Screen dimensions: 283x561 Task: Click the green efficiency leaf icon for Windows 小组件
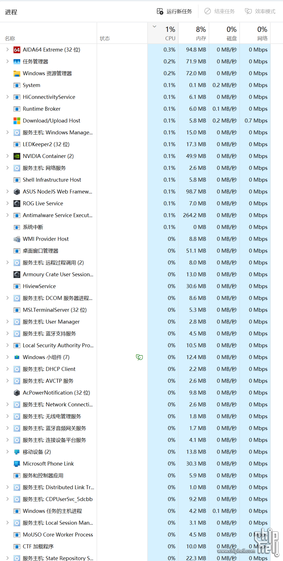tap(139, 357)
